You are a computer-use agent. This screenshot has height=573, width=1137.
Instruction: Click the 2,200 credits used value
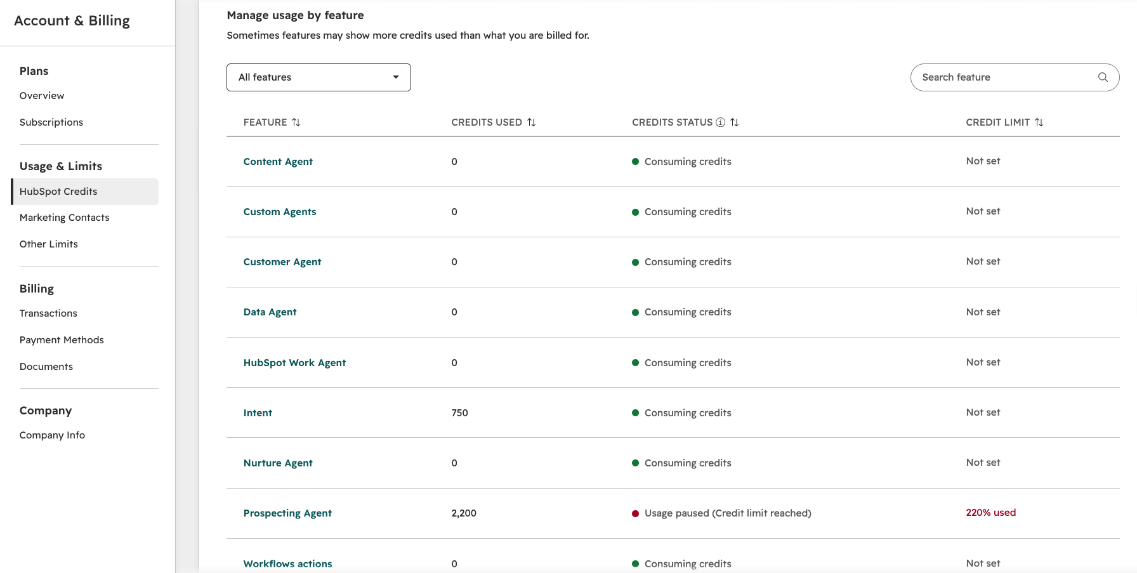tap(464, 513)
